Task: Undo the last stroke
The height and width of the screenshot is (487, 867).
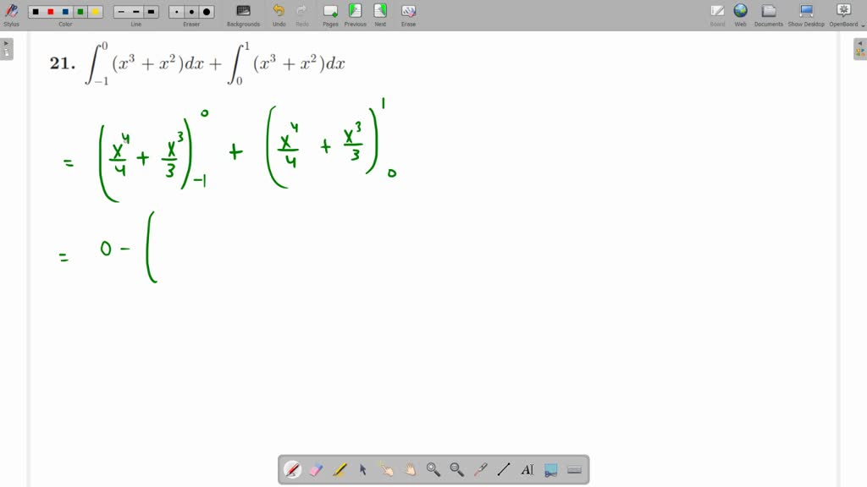Action: [279, 12]
